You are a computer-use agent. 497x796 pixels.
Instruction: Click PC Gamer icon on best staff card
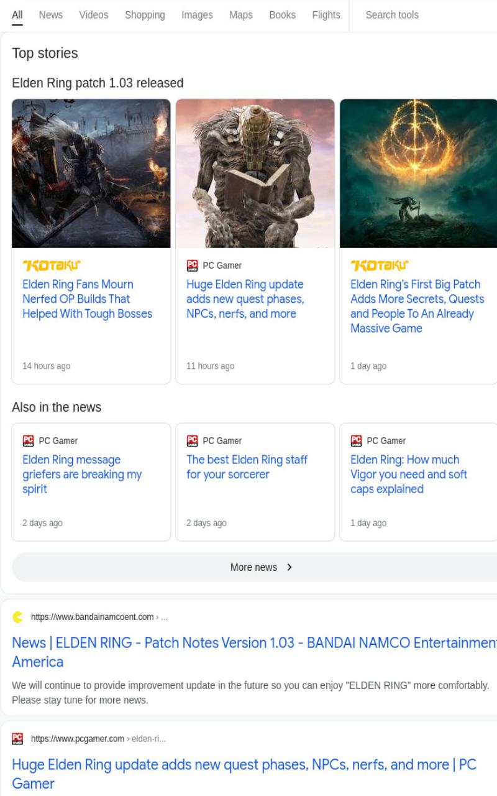192,441
